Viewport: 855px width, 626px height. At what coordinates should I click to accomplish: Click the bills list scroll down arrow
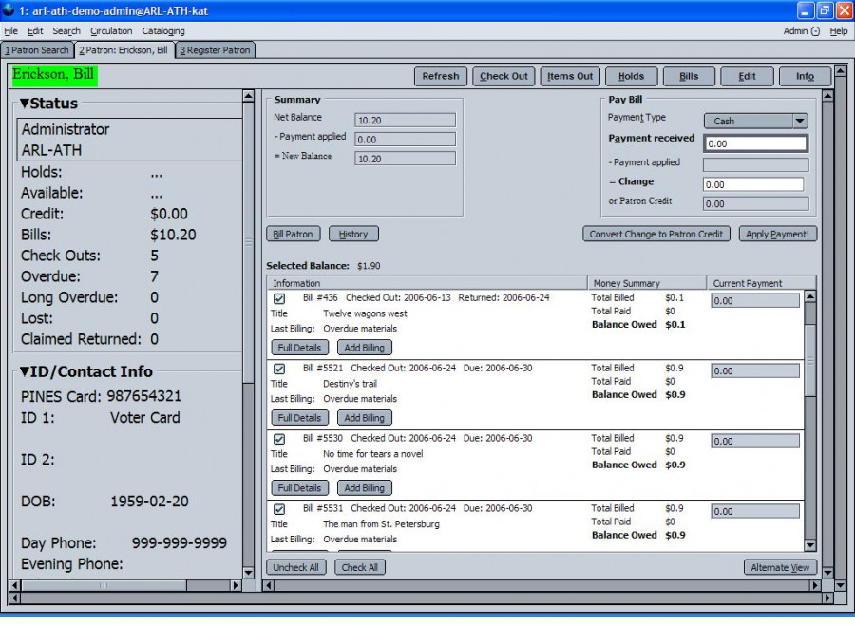809,545
